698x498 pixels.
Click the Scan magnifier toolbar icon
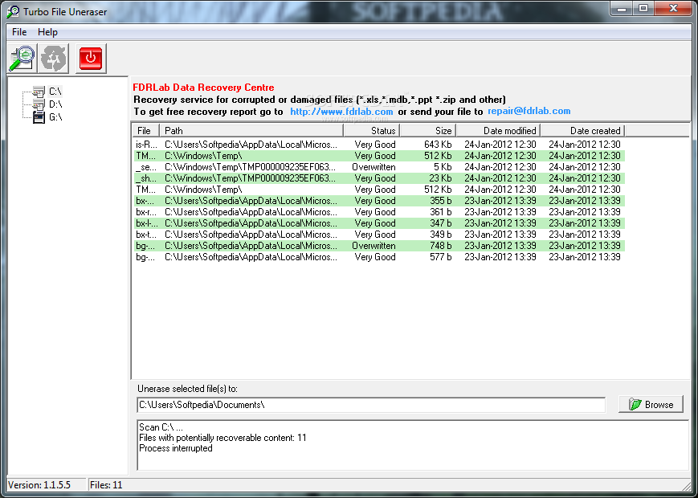click(22, 59)
